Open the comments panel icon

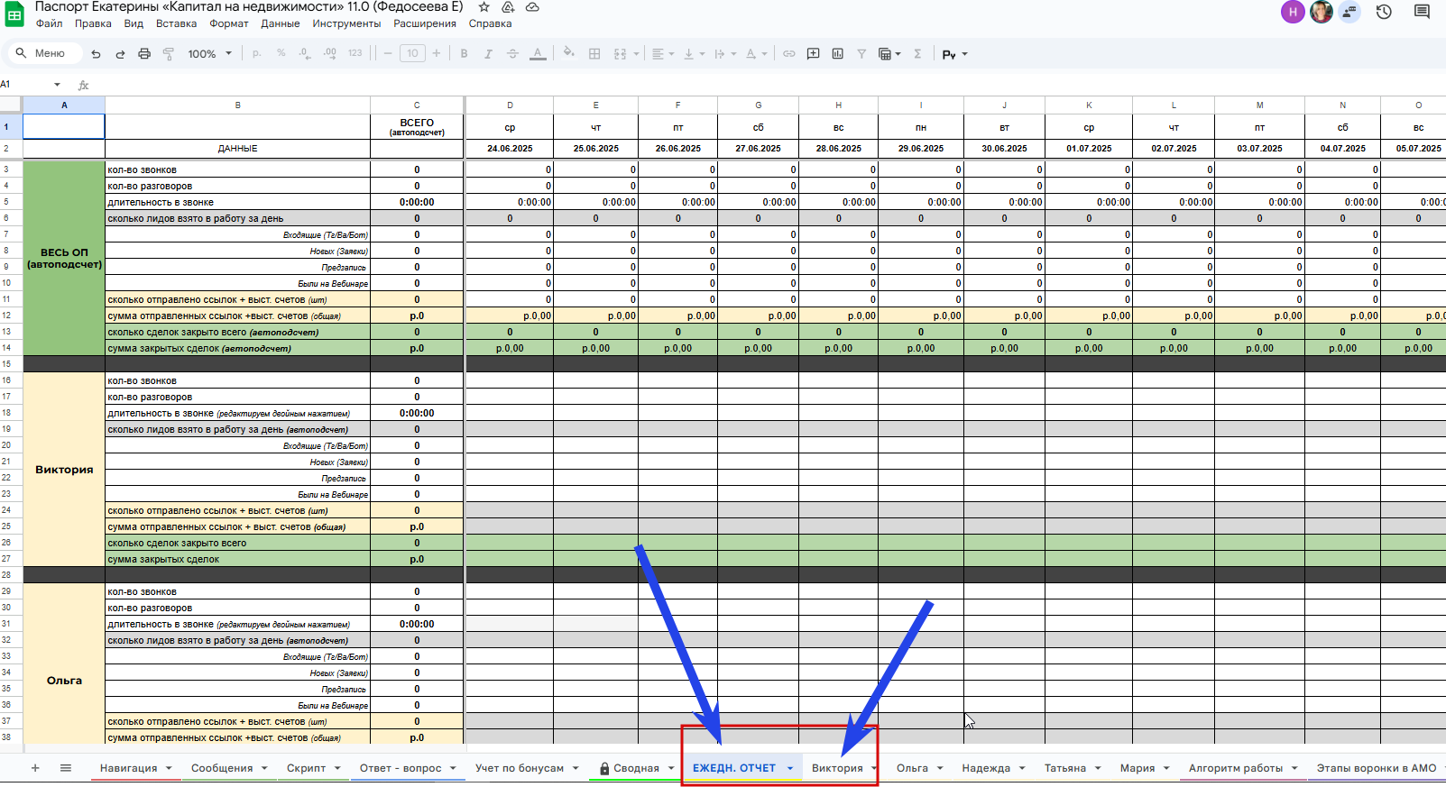click(1422, 12)
